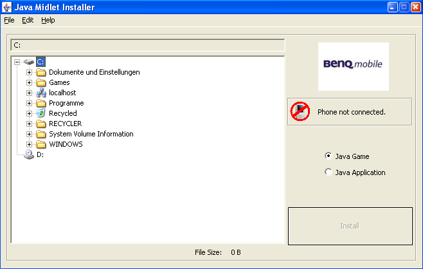Open the File menu
This screenshot has width=423, height=269.
coord(9,20)
